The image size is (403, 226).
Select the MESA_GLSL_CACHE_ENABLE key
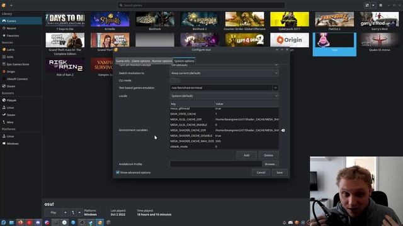coord(188,125)
